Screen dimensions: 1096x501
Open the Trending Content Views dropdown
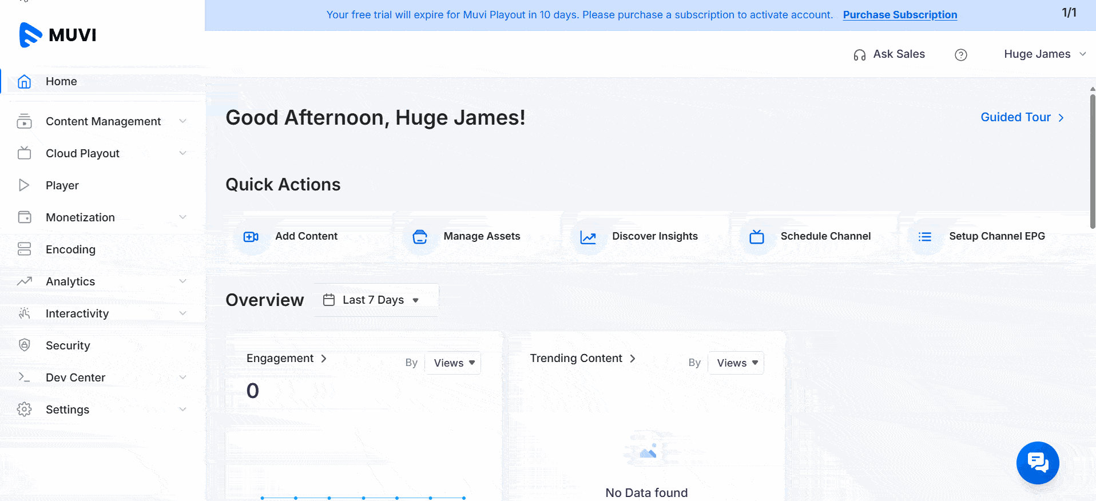[736, 363]
